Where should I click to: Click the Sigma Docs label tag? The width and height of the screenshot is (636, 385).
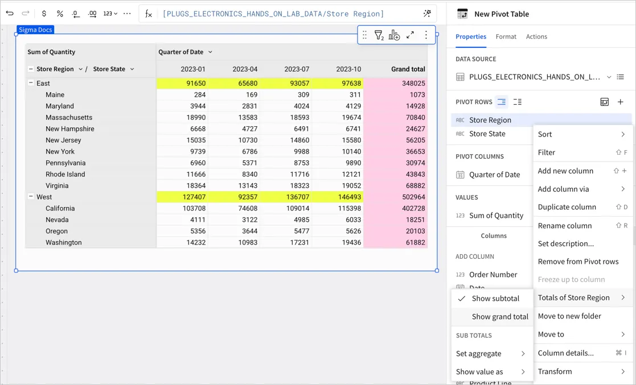click(35, 30)
